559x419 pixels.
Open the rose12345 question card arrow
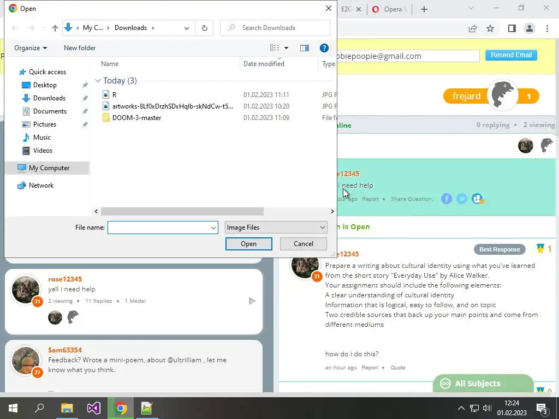tap(252, 301)
